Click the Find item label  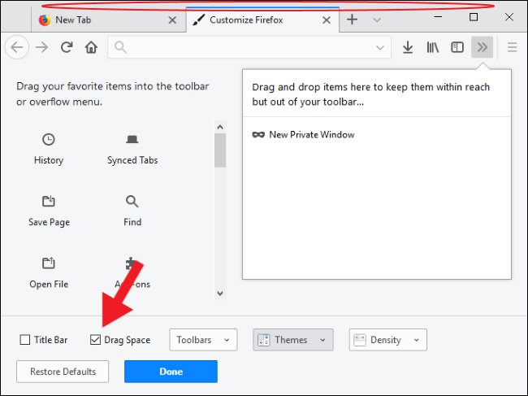pos(132,222)
